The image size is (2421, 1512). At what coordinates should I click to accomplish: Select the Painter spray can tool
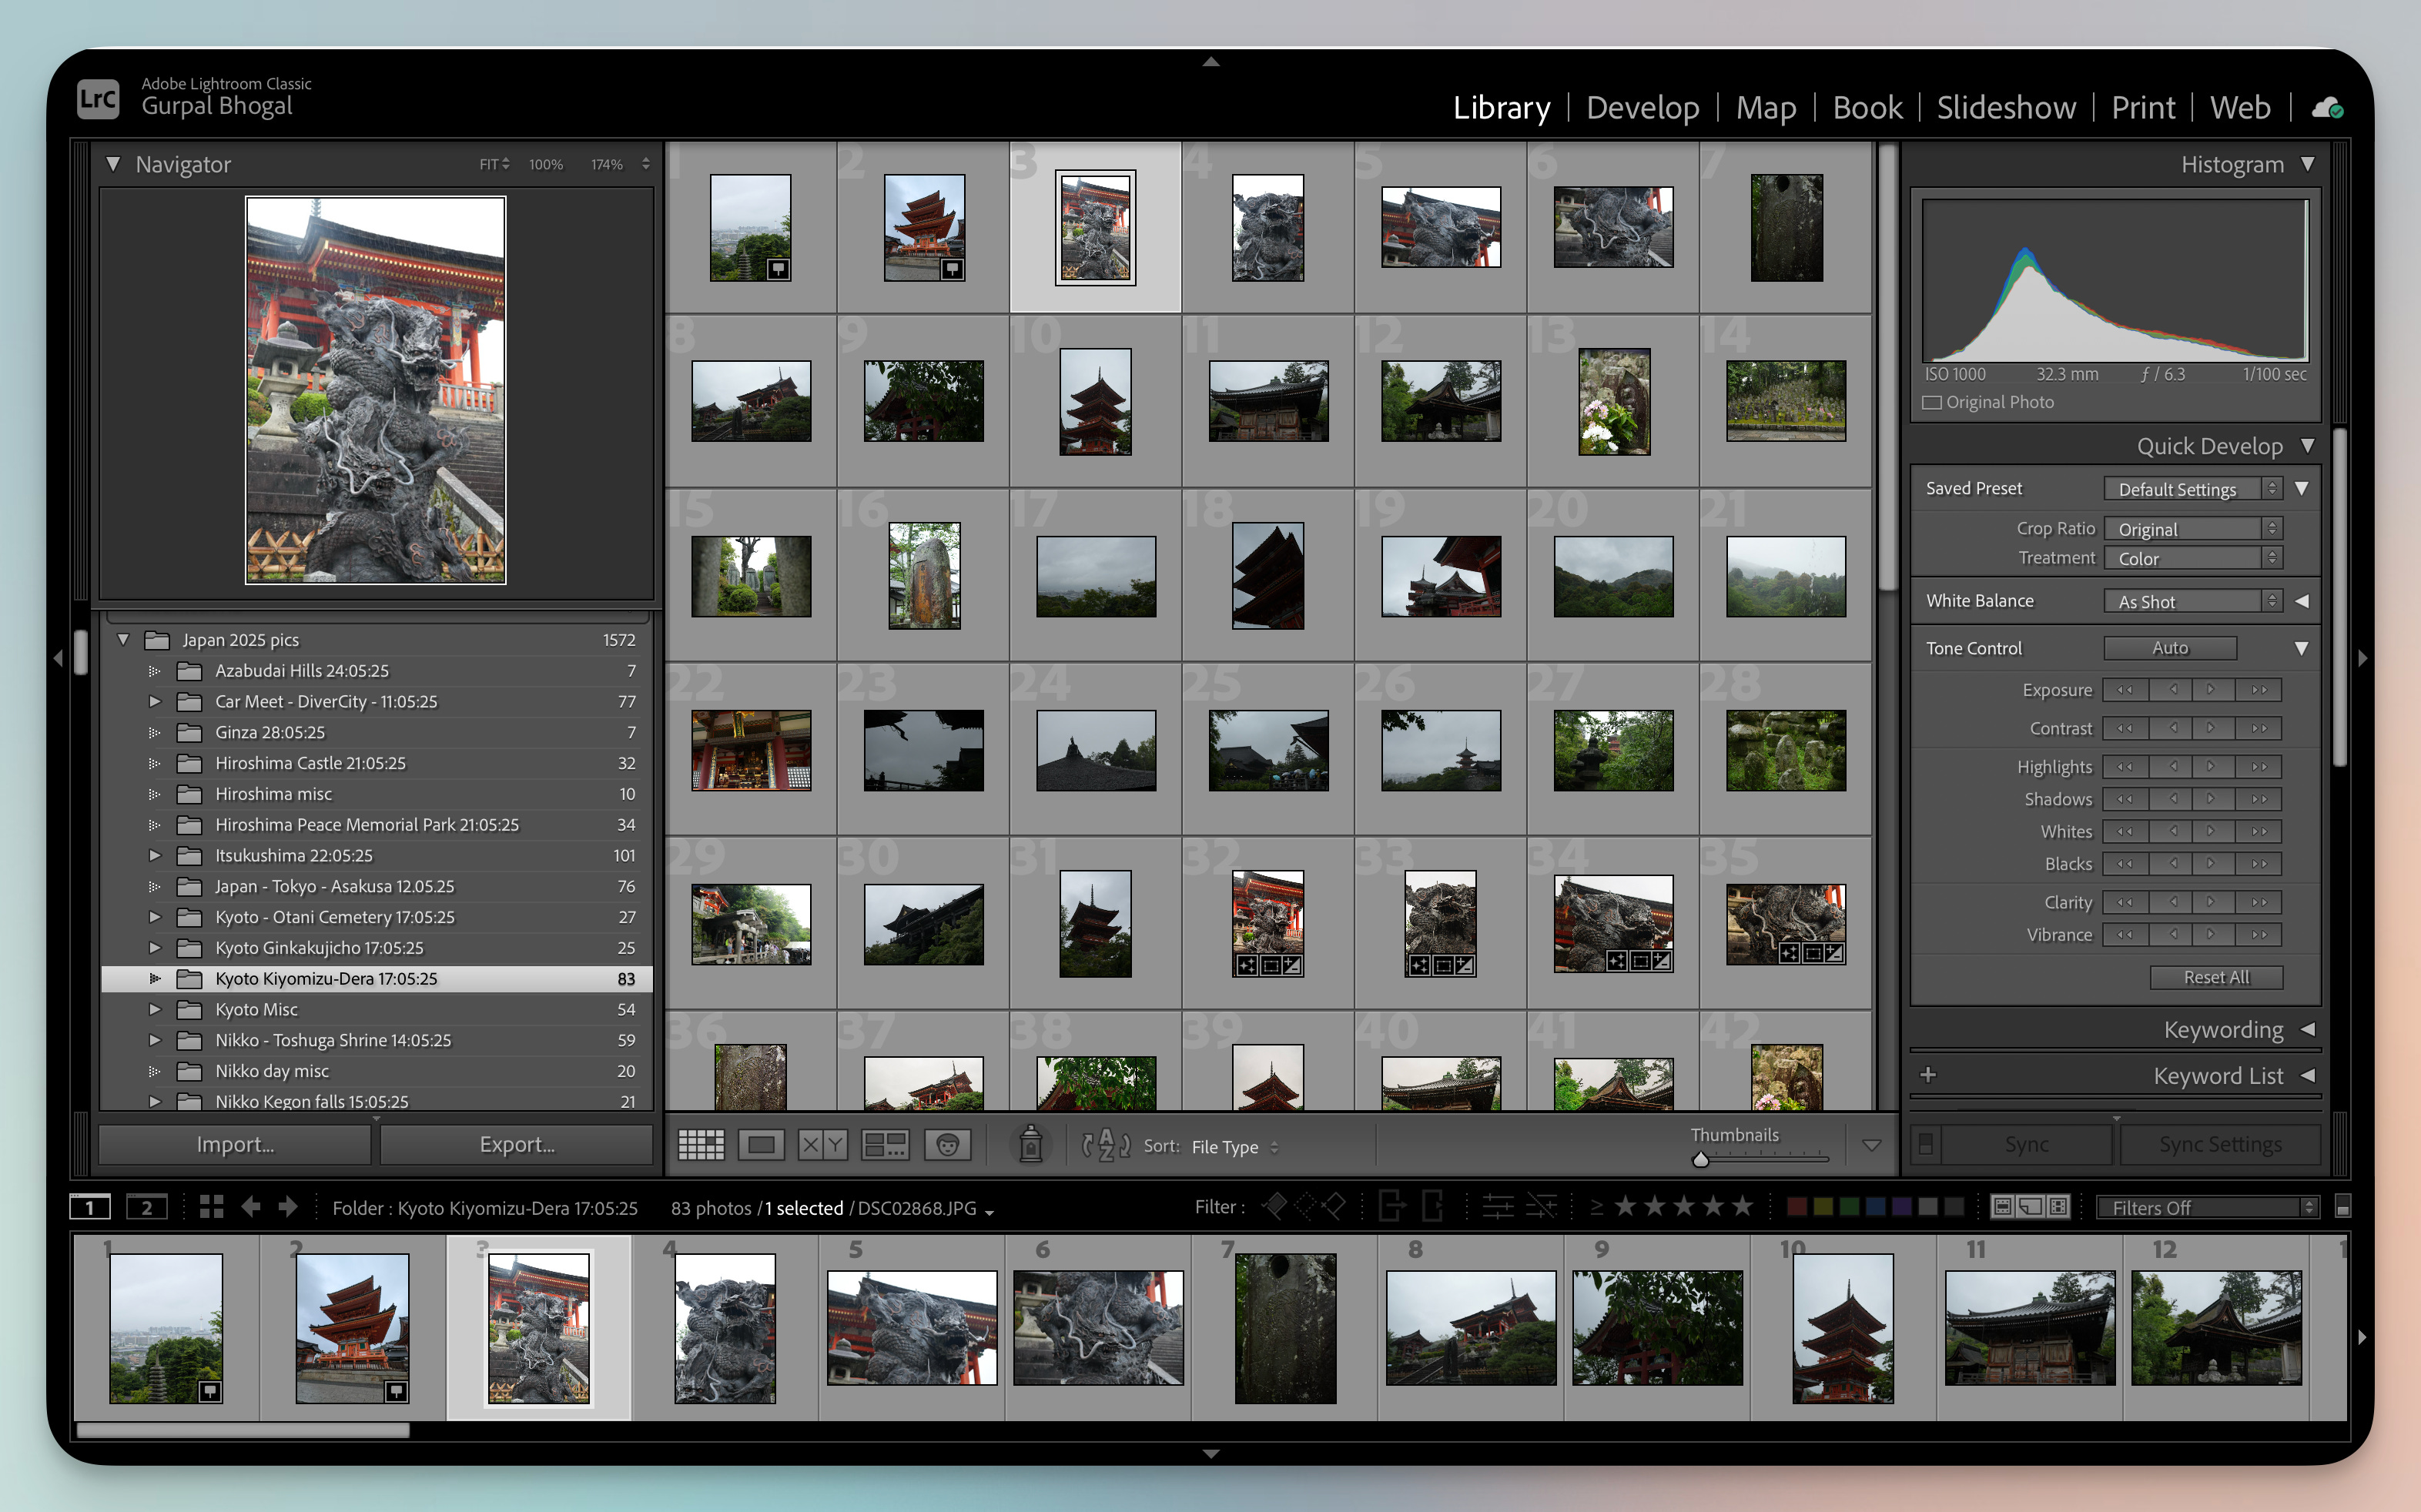click(x=1030, y=1144)
